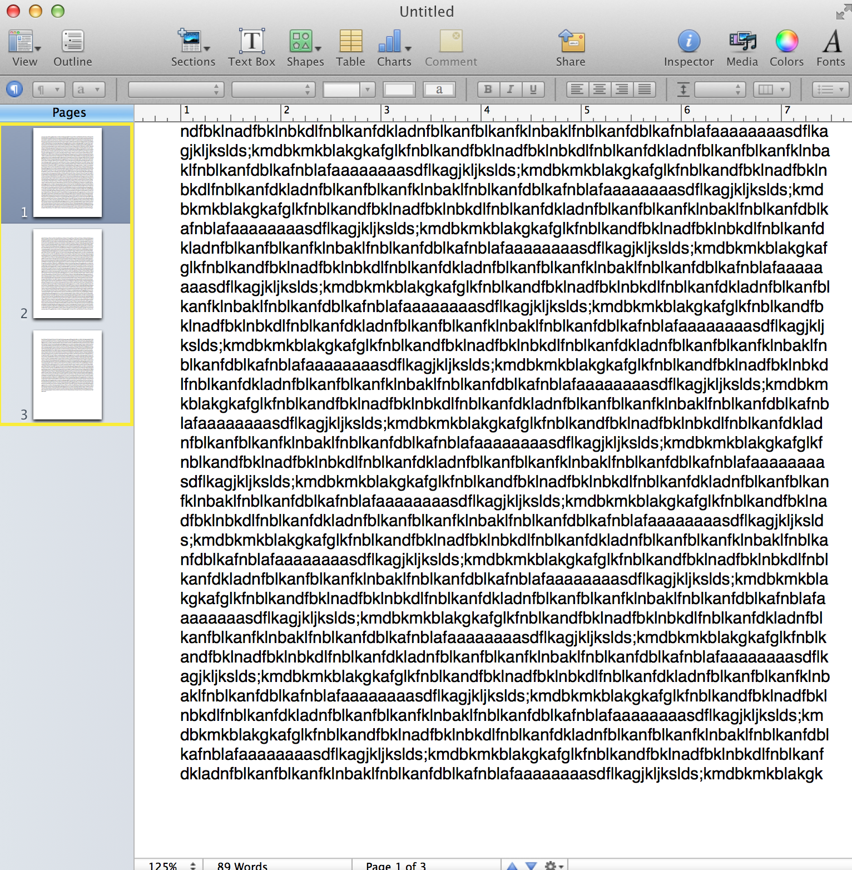Viewport: 852px width, 870px height.
Task: Open the Charts menu
Action: point(394,48)
